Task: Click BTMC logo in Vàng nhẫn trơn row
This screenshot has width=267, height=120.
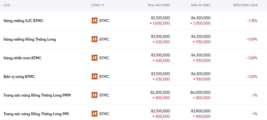Action: point(95,58)
